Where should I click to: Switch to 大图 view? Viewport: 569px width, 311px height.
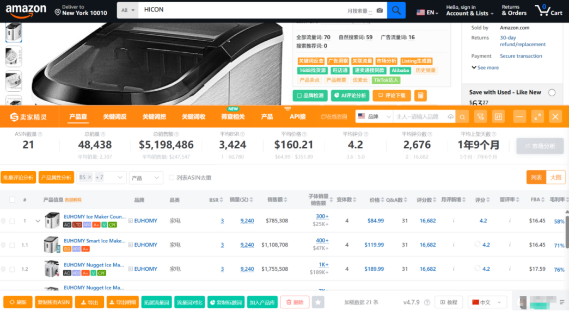click(x=556, y=177)
